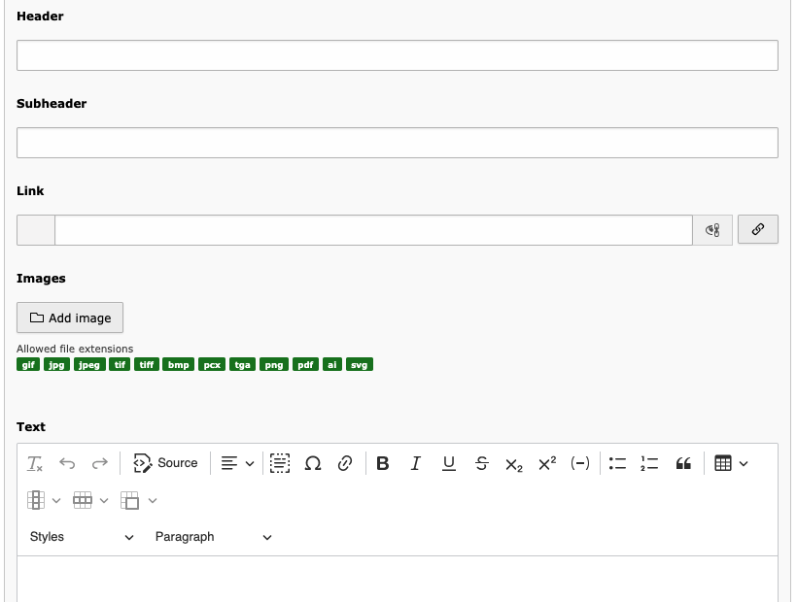
Task: Insert a numbered list
Action: coord(649,463)
